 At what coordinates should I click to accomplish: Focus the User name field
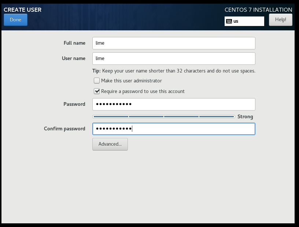click(174, 59)
